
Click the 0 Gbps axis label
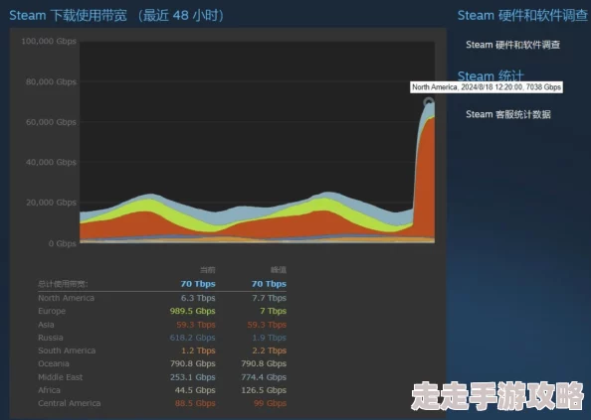(x=63, y=243)
